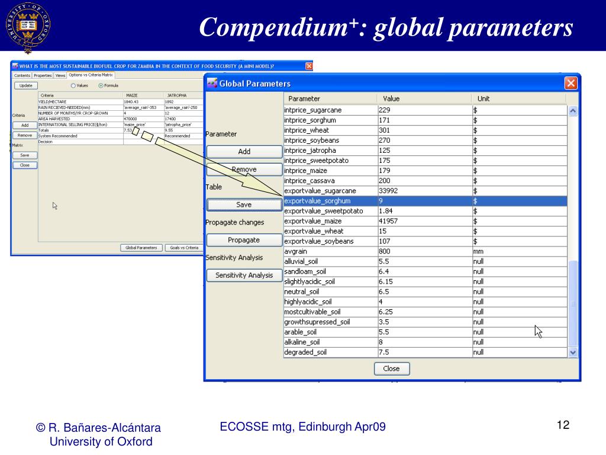Click the Decision row in the matrix
This screenshot has width=606, height=455.
[x=121, y=142]
